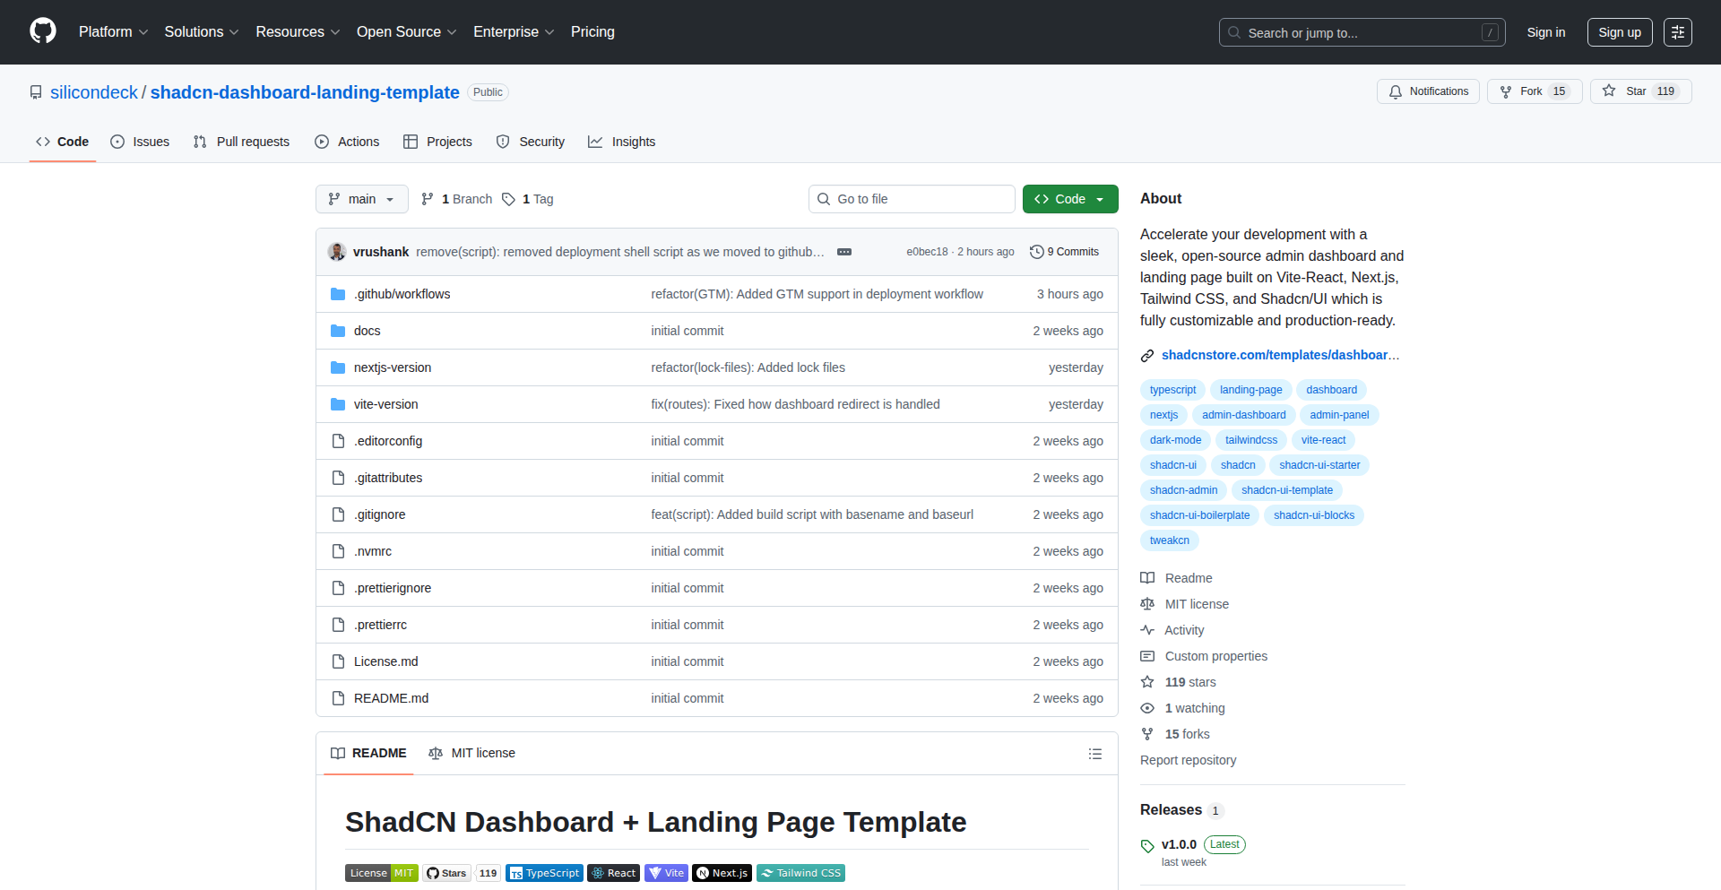Expand the Open Source menu
Screen dimensions: 1721x890
[x=407, y=32]
